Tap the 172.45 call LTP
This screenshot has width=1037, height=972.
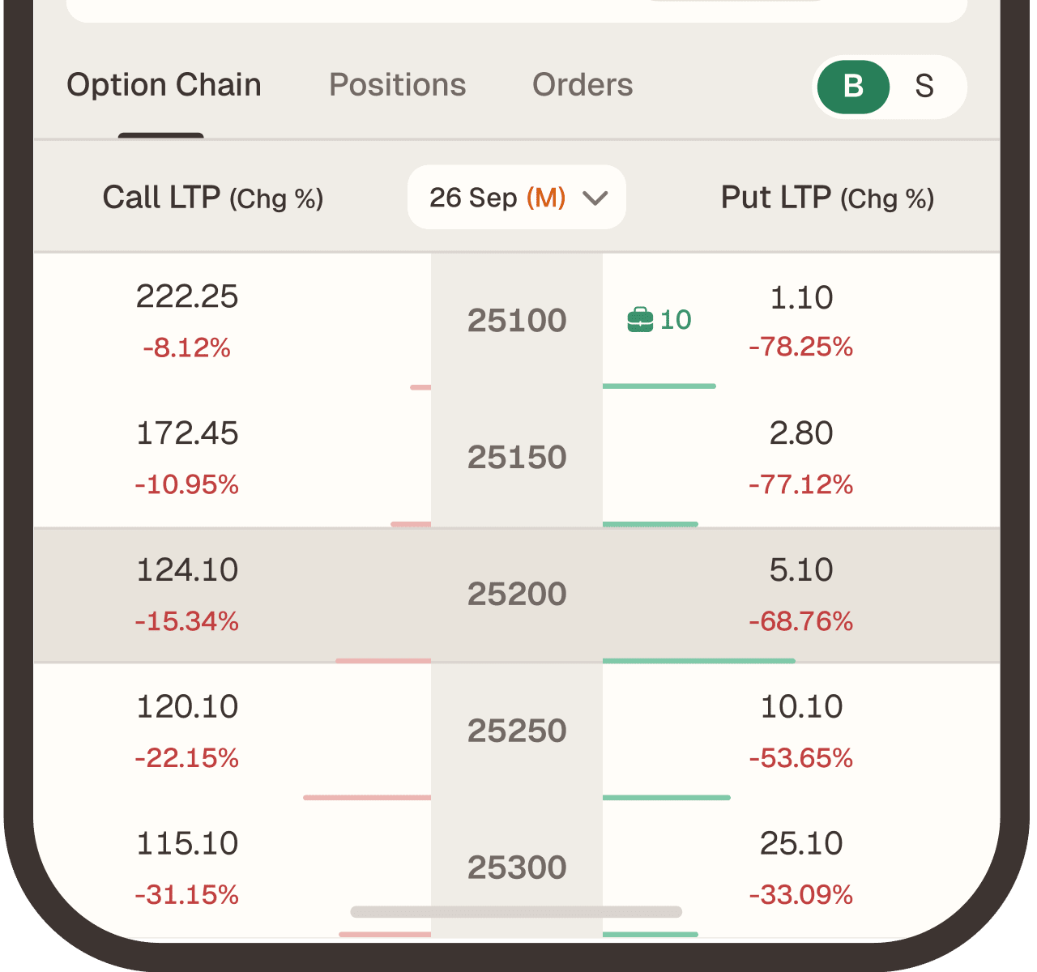[x=187, y=434]
